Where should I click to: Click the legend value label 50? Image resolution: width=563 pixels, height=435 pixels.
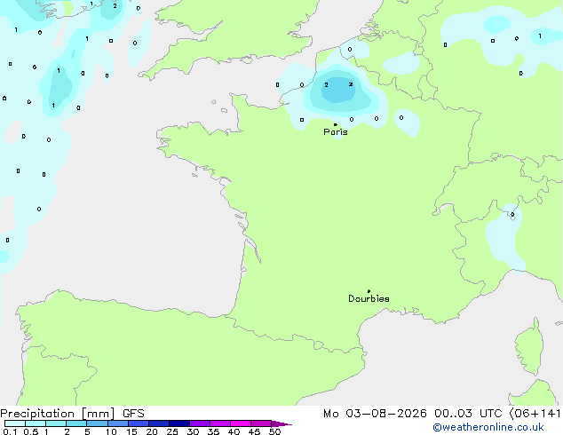click(x=274, y=431)
